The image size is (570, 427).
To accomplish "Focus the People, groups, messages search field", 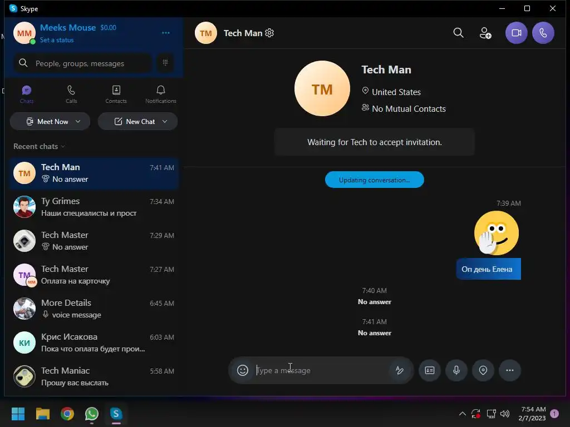I will pyautogui.click(x=82, y=63).
